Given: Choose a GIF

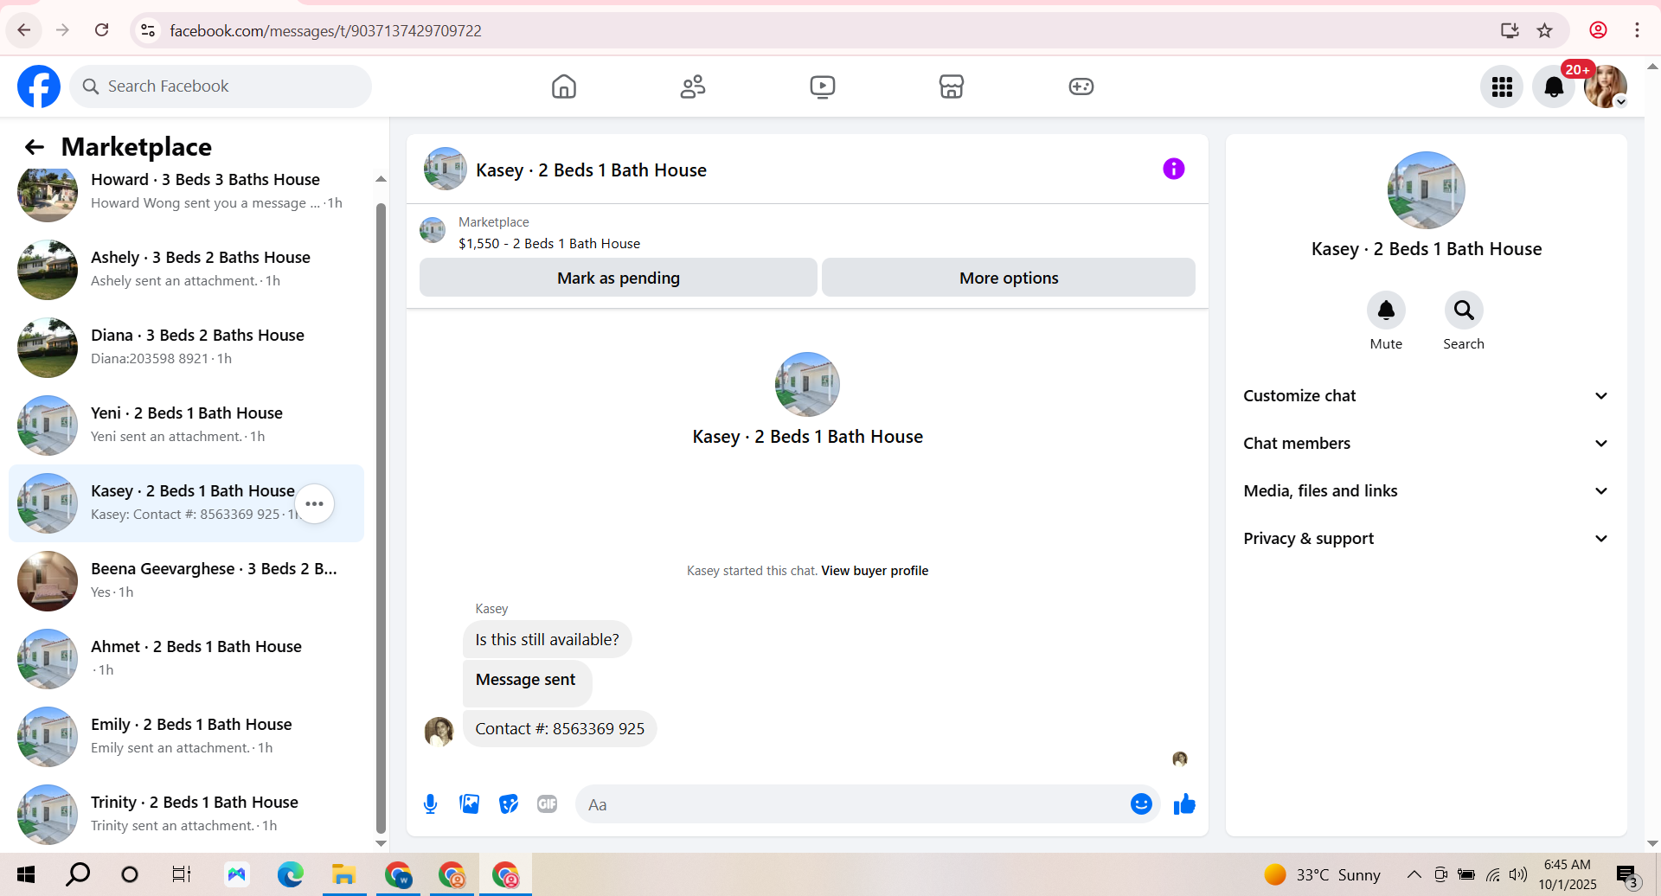Looking at the screenshot, I should [547, 804].
